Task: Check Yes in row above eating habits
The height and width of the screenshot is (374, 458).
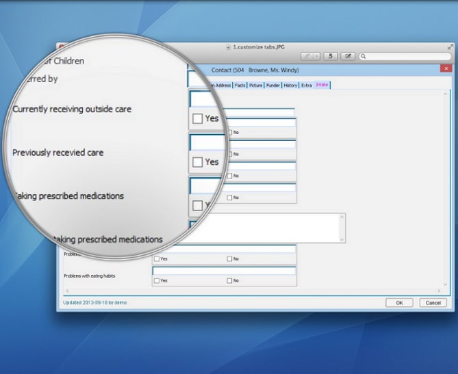Action: pyautogui.click(x=157, y=258)
